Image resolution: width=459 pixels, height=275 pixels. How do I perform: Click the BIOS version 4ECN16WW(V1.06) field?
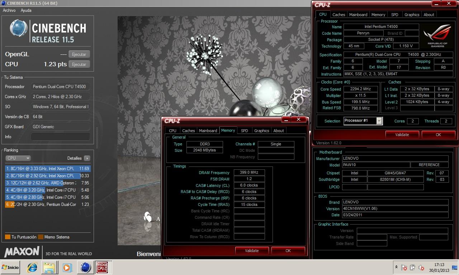click(x=395, y=209)
